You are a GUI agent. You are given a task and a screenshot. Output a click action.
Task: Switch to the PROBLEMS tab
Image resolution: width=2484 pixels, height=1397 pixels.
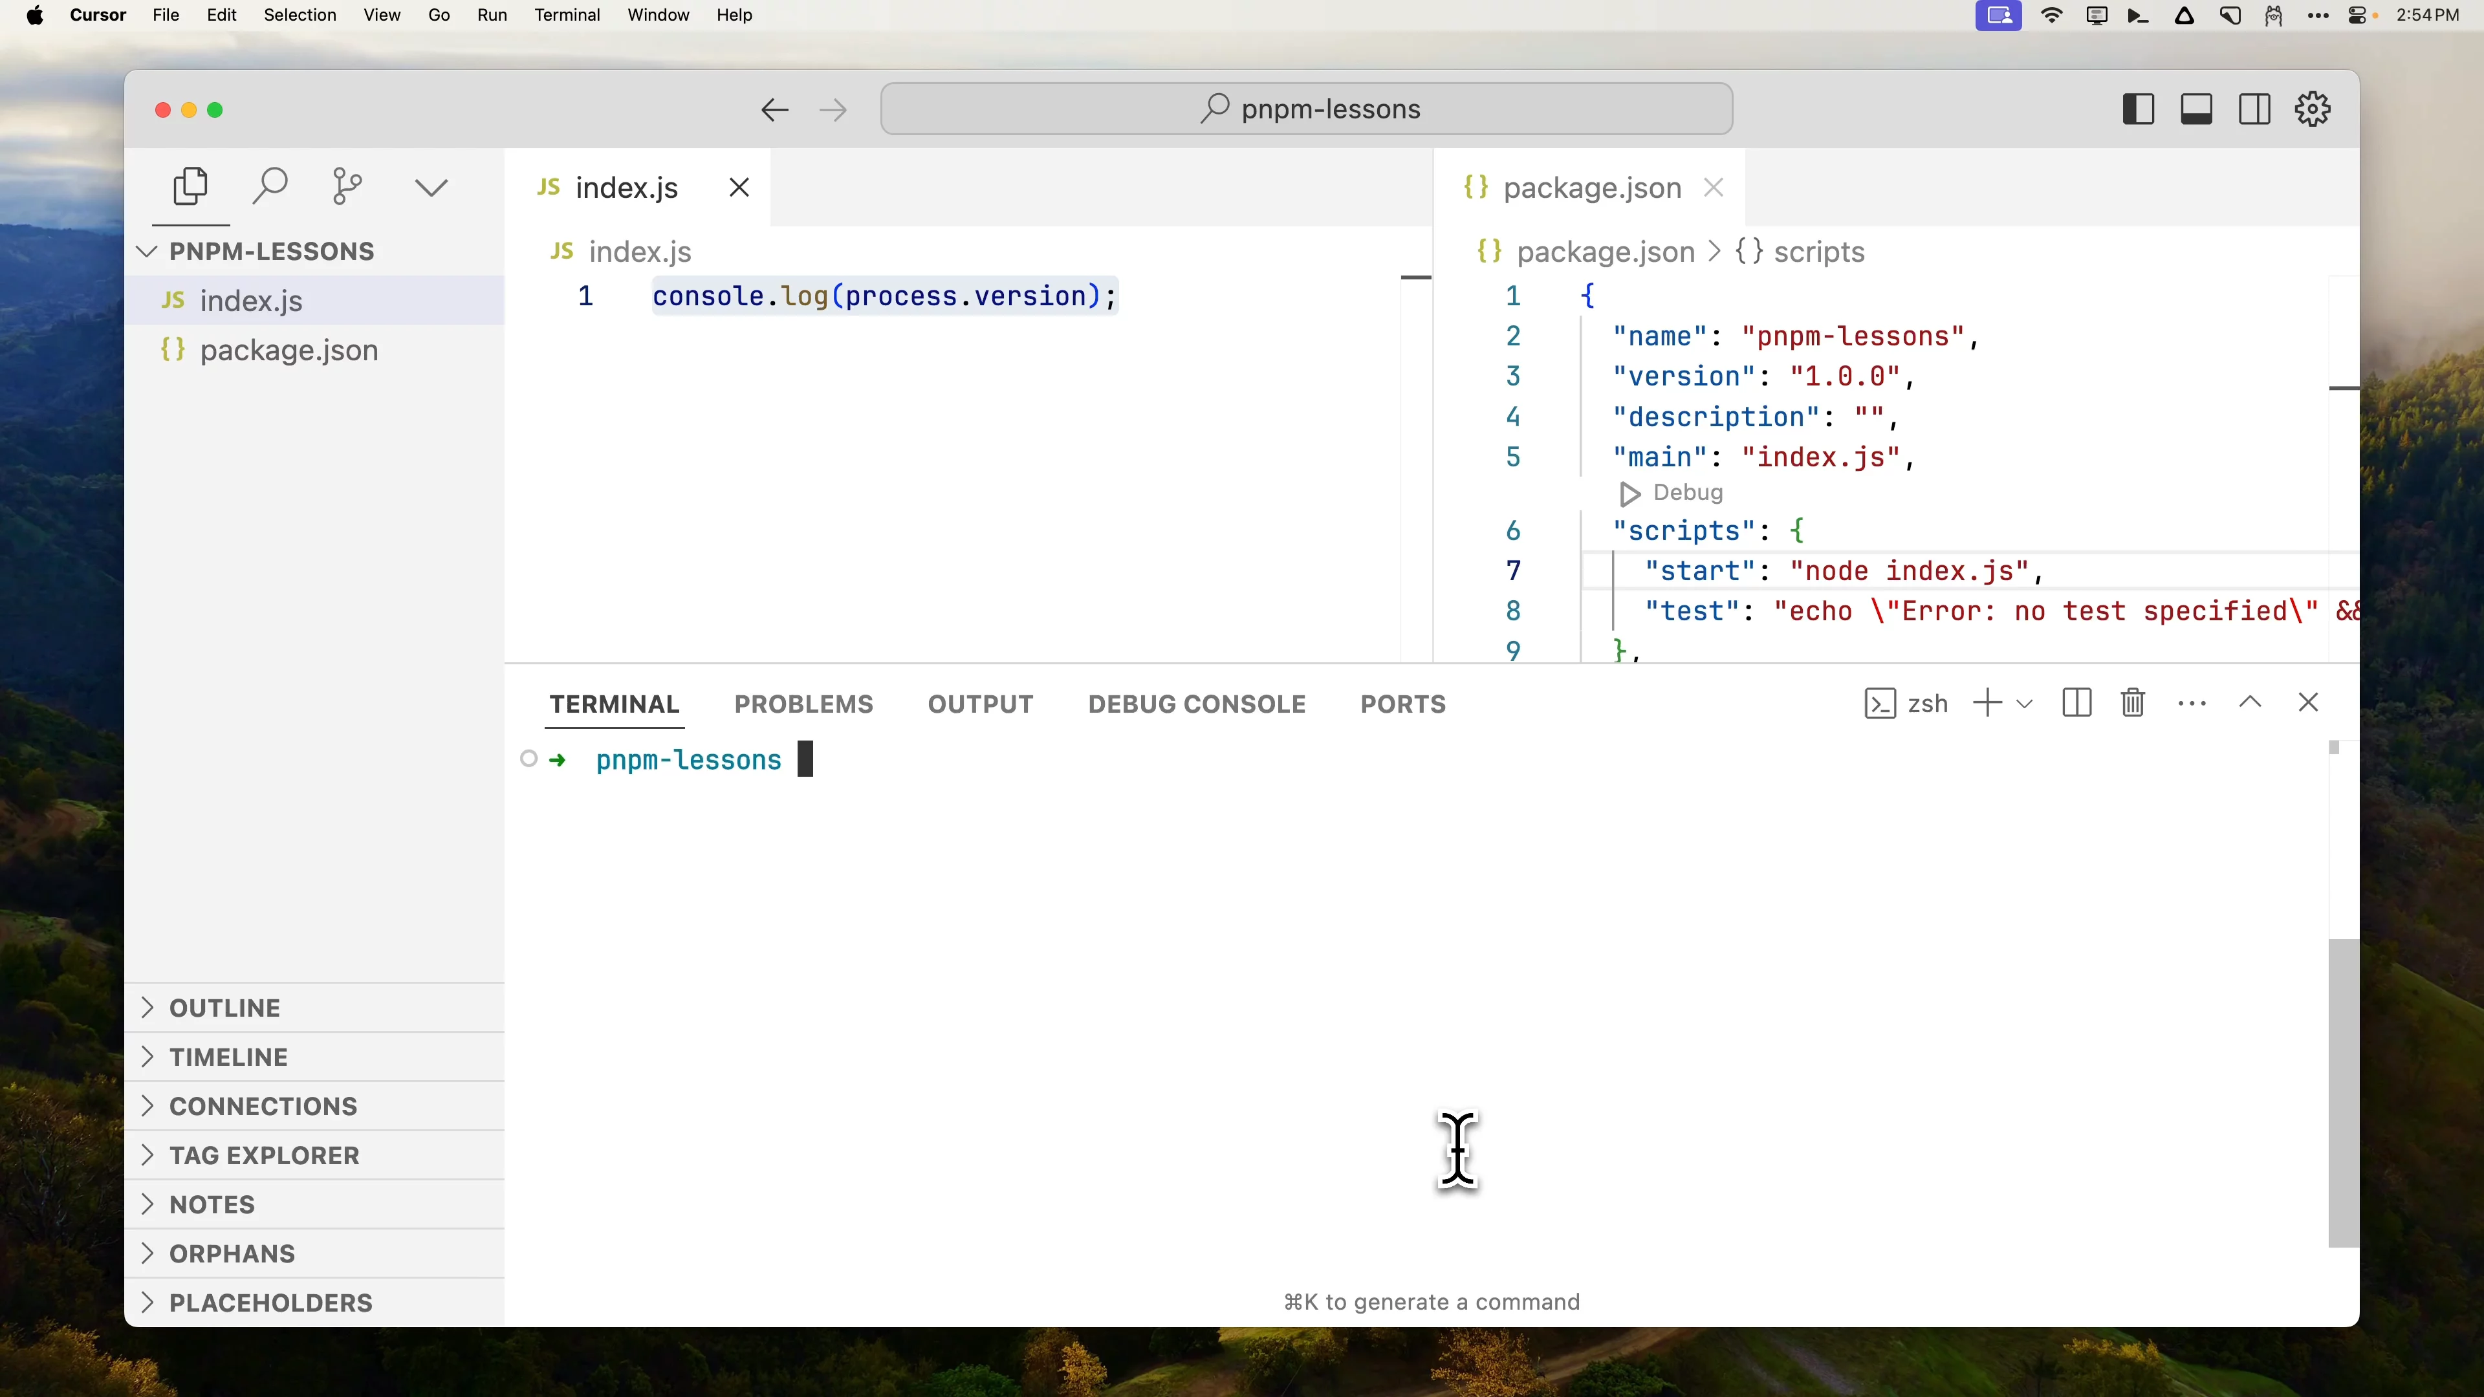(803, 704)
